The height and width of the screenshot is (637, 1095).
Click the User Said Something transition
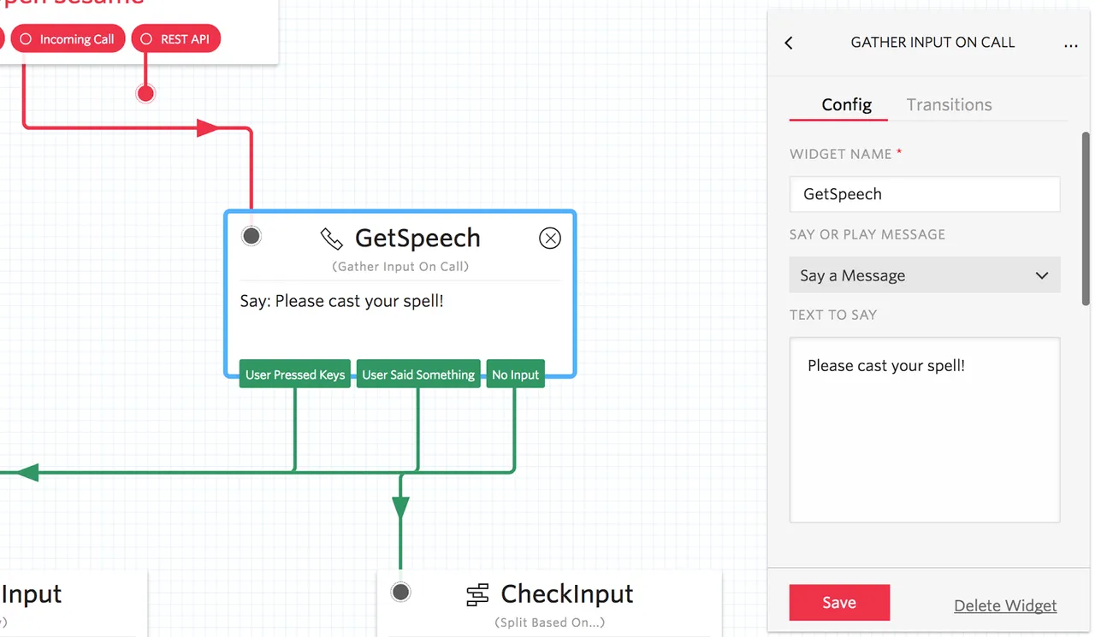click(x=418, y=375)
